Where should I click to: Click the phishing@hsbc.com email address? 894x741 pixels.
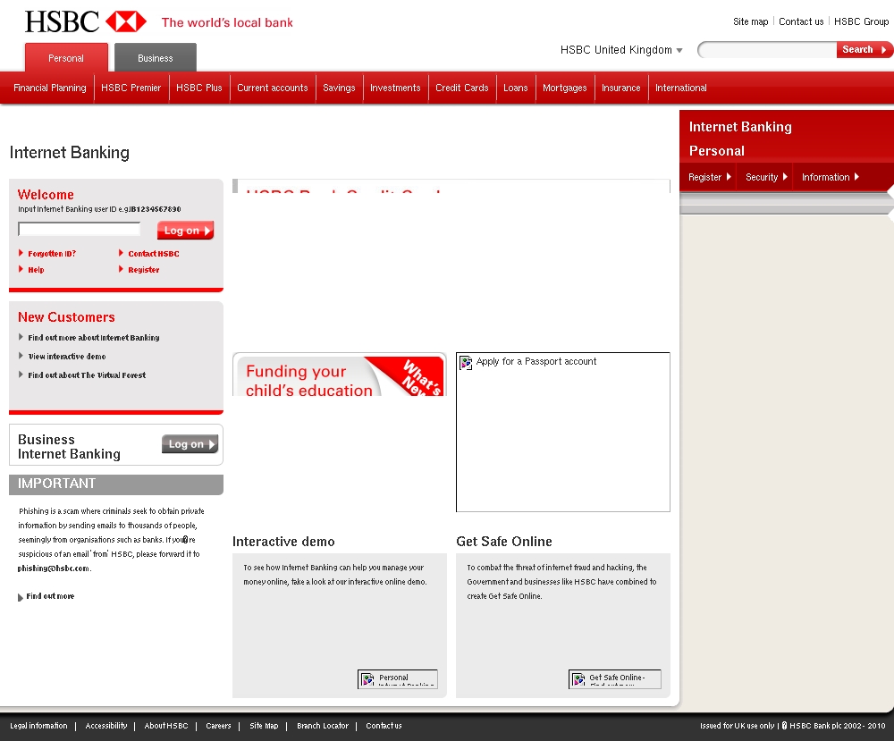54,568
